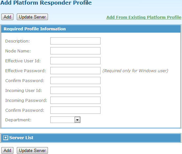Open the Department dropdown arrow
Screen dimensions: 182x154
click(x=78, y=120)
